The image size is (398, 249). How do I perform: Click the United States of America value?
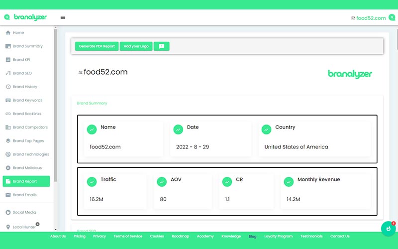(296, 147)
